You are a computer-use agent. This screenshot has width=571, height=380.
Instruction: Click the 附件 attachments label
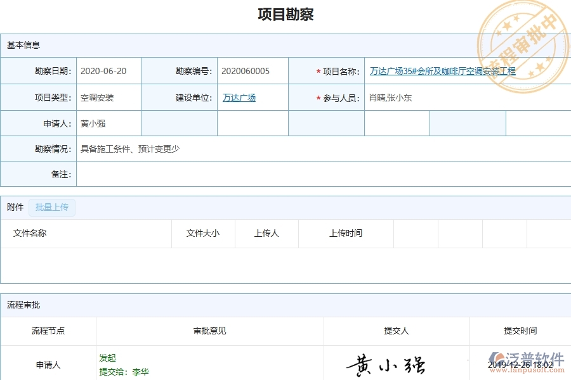[x=15, y=207]
